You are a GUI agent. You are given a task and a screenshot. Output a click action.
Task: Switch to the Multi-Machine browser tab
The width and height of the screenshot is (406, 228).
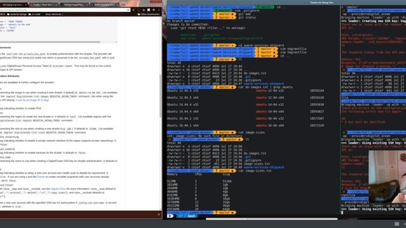coord(105,4)
